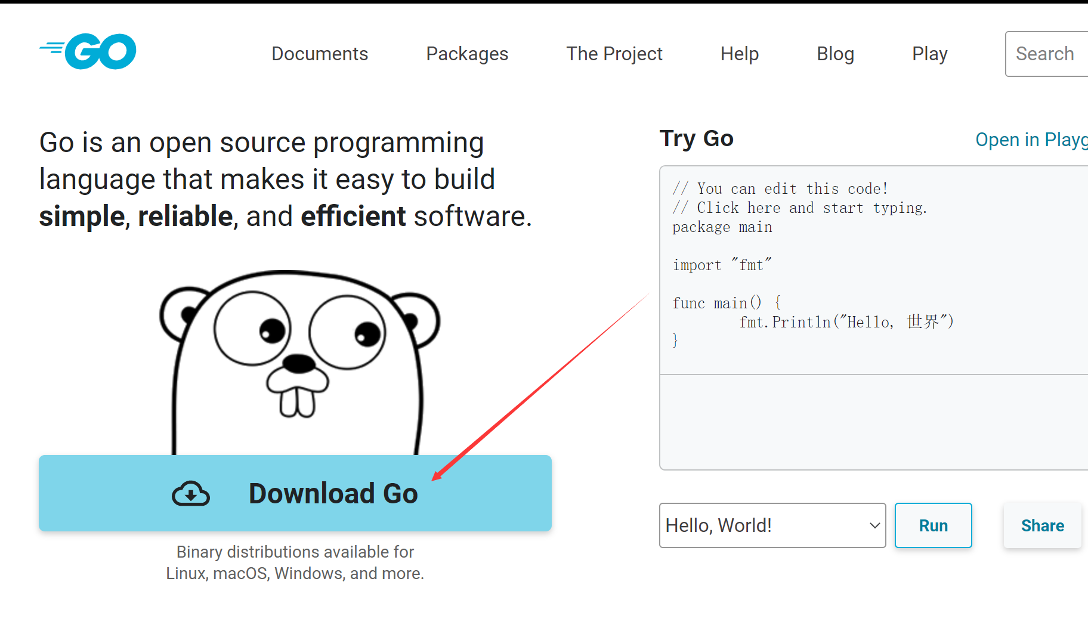Open the Packages page
Viewport: 1088px width, 625px height.
click(467, 54)
